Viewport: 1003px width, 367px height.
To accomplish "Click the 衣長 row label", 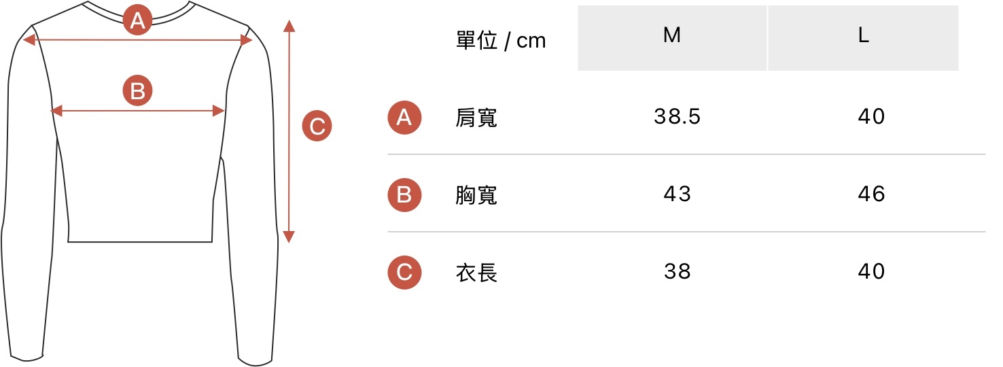I will [x=476, y=273].
